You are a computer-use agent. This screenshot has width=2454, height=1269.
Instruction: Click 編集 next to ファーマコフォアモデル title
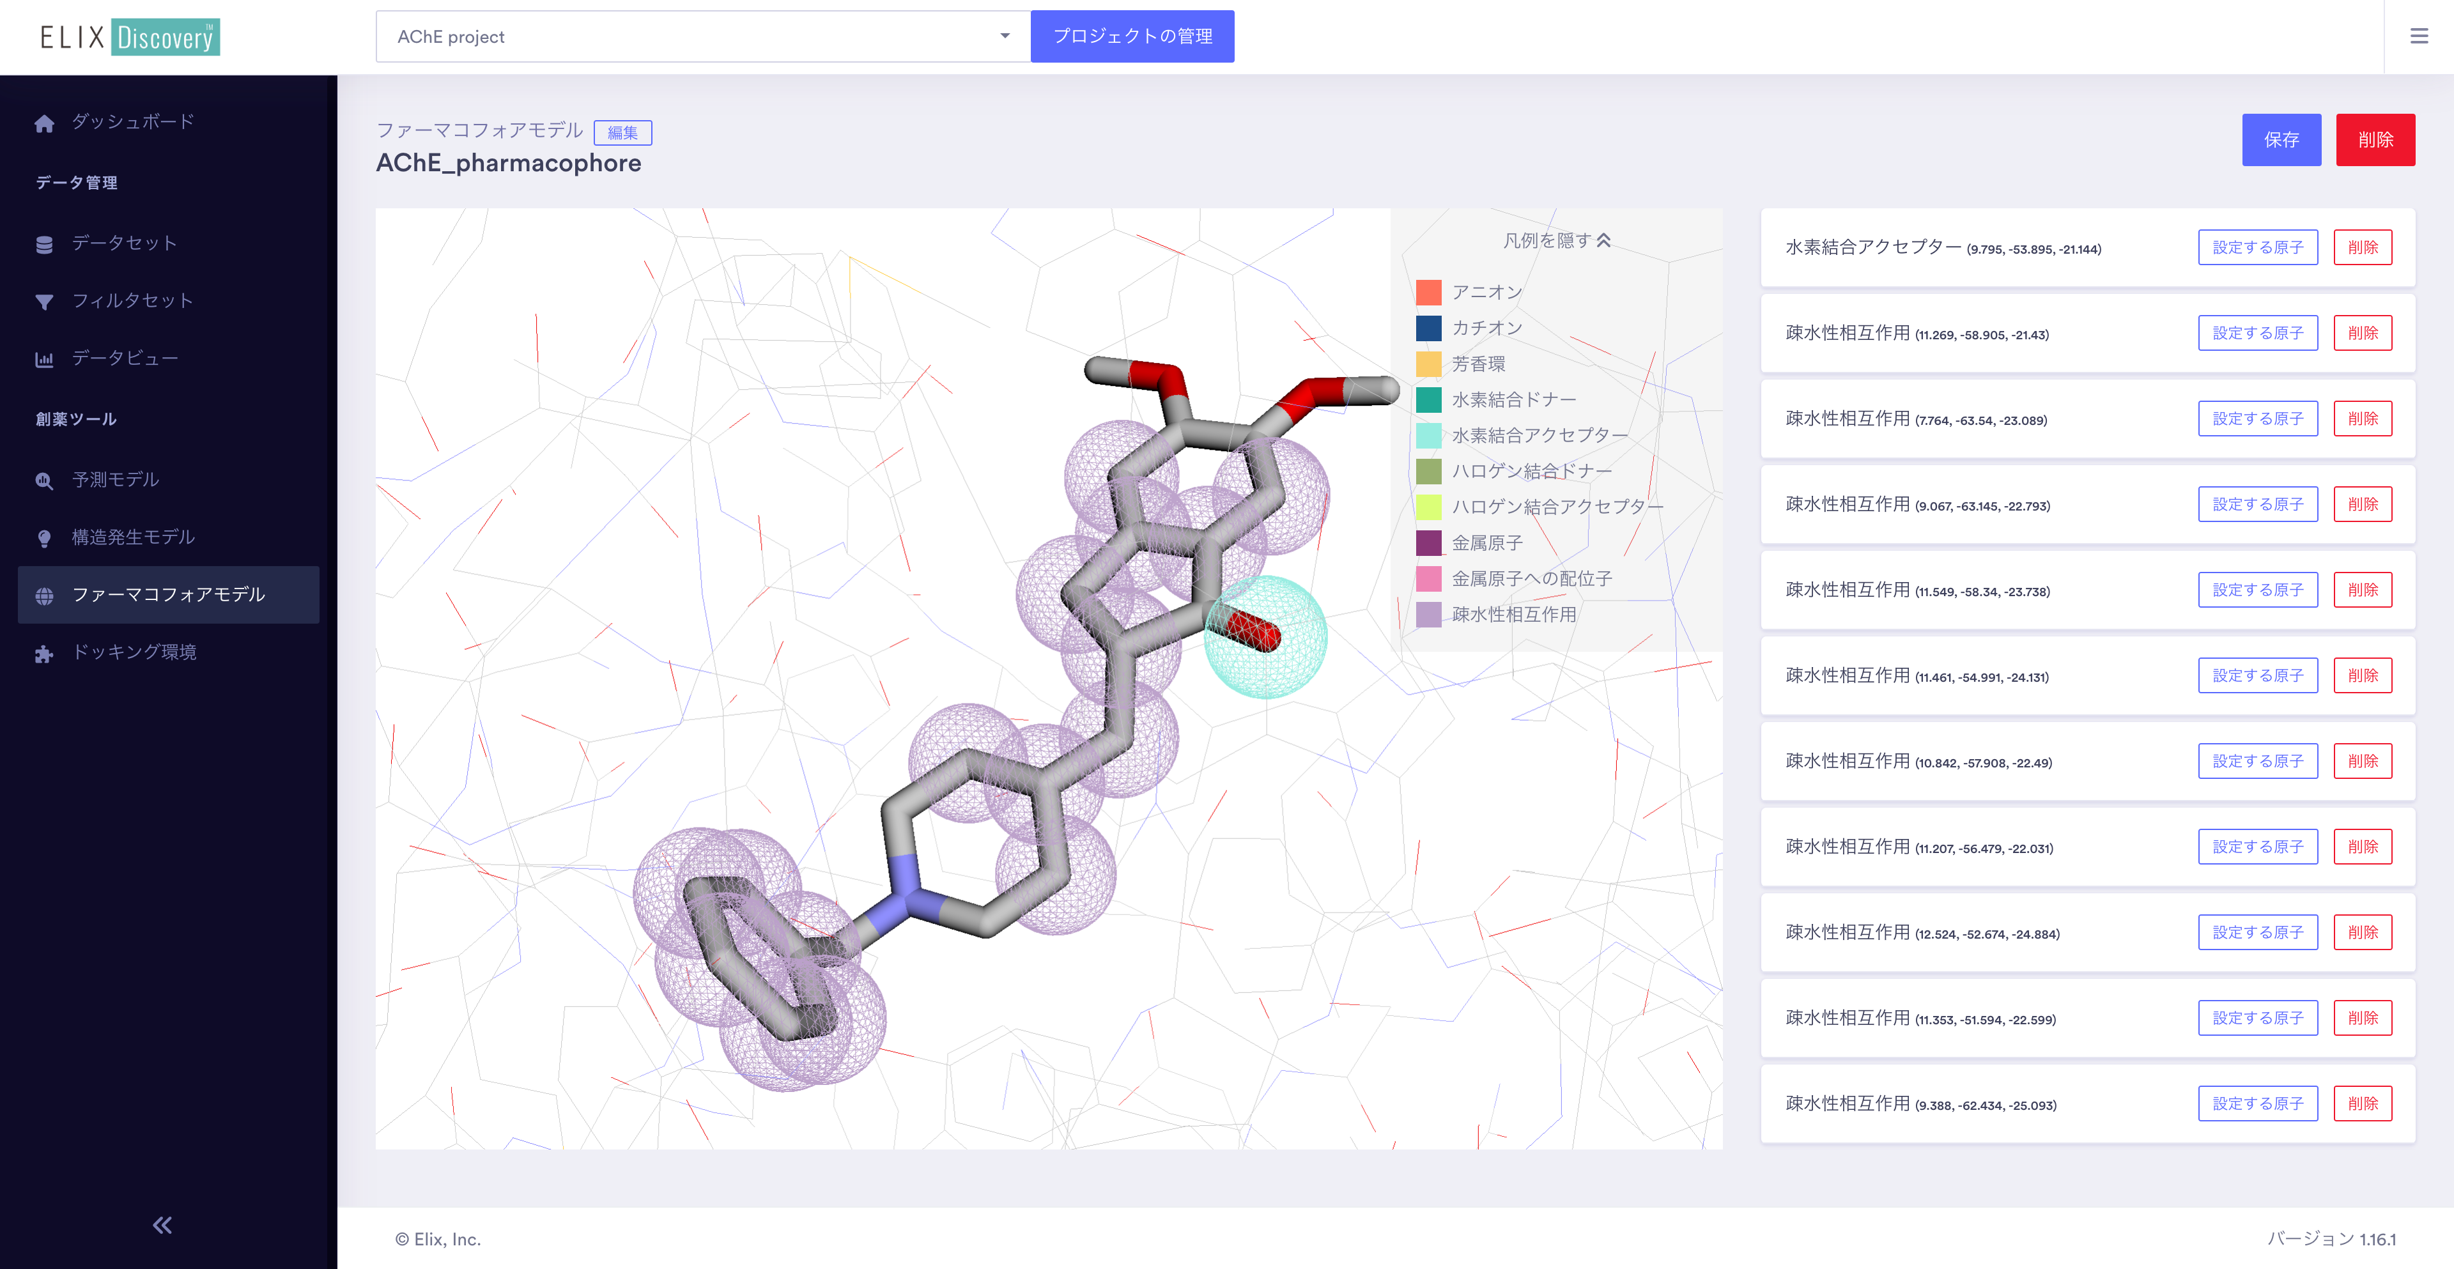click(623, 132)
